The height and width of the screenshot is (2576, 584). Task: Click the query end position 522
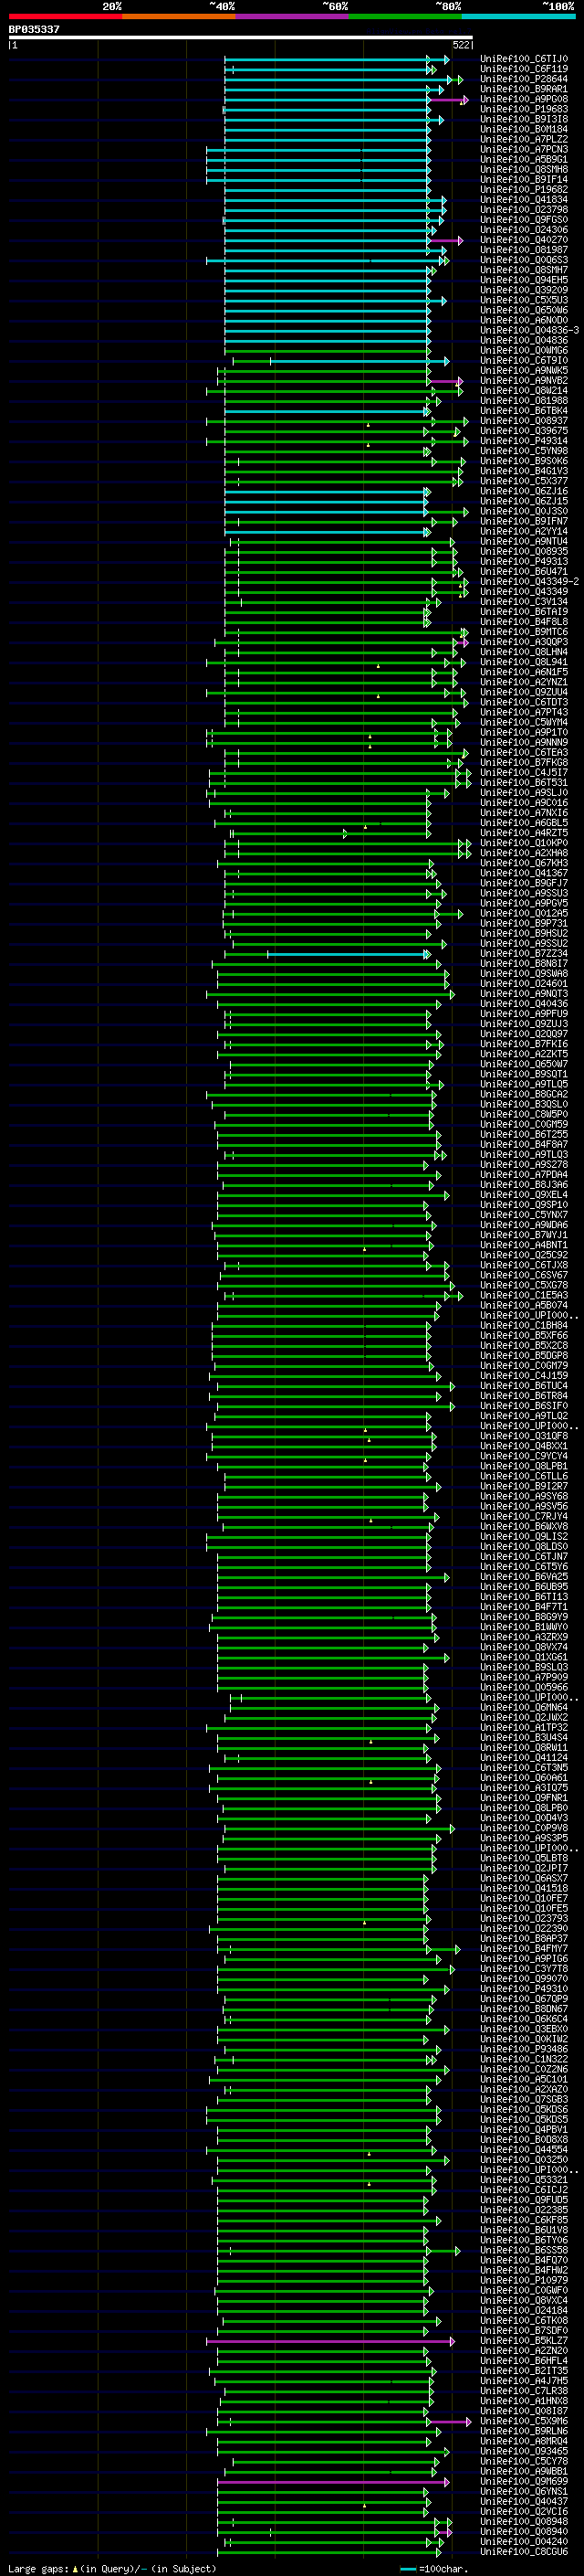[461, 45]
